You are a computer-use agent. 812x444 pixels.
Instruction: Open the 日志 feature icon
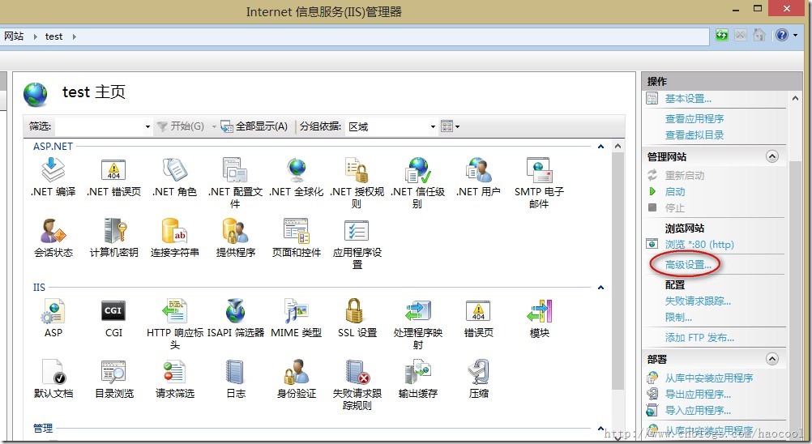[235, 373]
